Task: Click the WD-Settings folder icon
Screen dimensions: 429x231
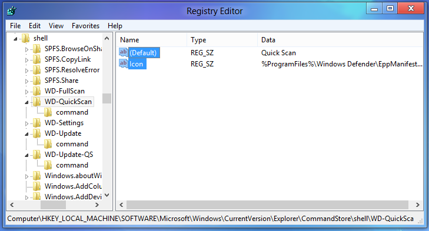Action: tap(37, 123)
